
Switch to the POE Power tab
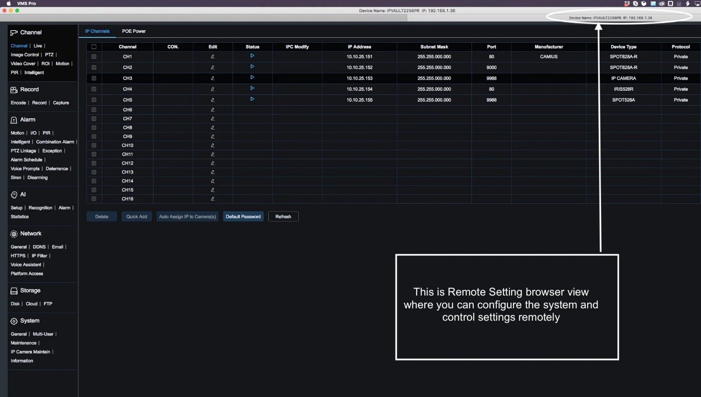tap(134, 31)
